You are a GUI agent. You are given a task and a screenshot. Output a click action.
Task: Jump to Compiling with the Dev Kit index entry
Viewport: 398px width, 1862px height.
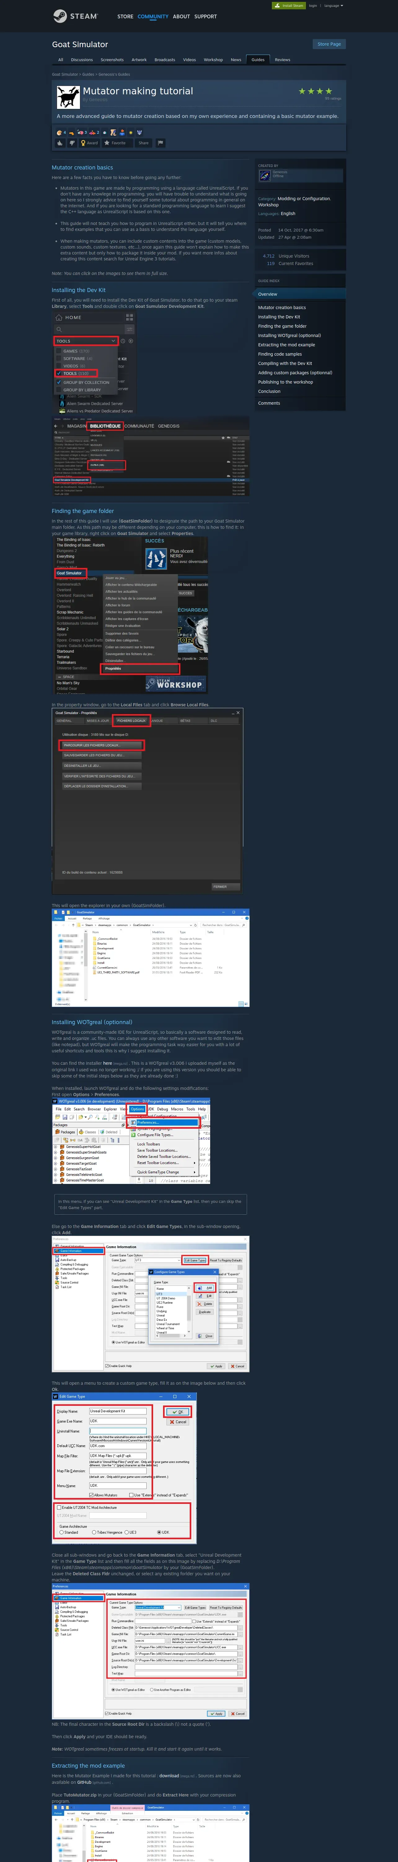coord(285,364)
